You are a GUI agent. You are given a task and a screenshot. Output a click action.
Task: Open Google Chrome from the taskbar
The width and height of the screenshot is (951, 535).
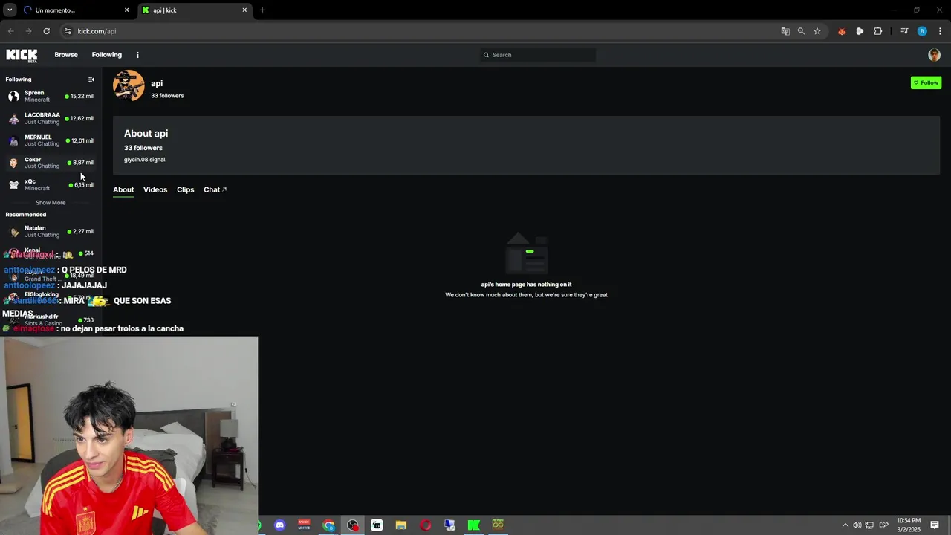pos(328,525)
